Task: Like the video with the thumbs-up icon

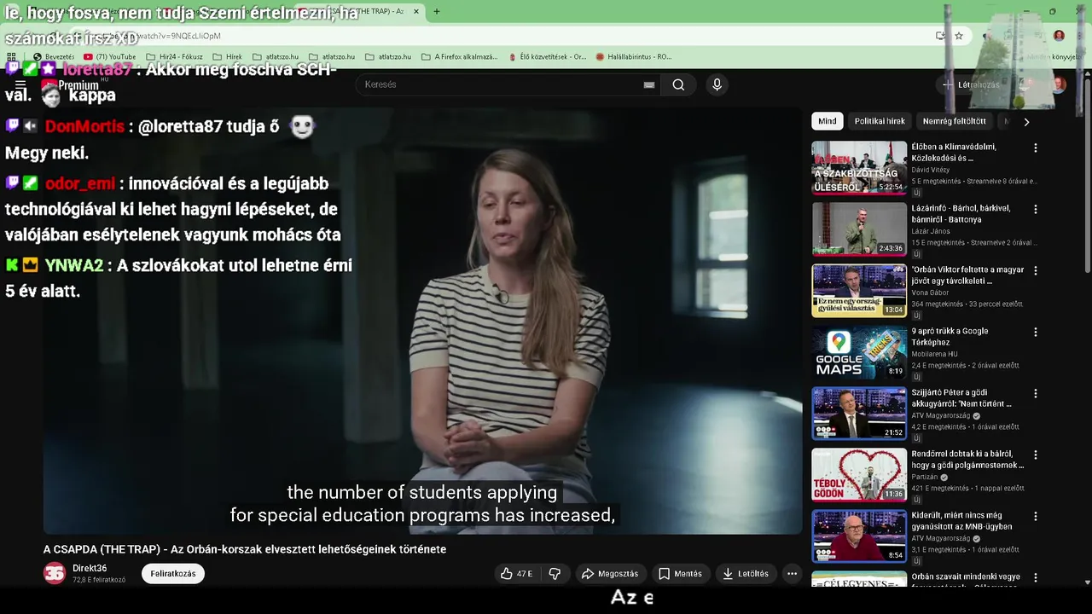Action: (x=517, y=574)
